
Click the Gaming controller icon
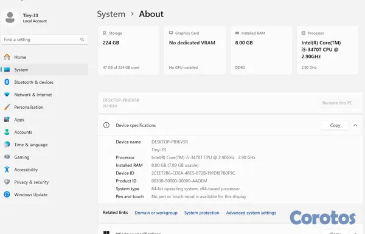click(x=7, y=157)
